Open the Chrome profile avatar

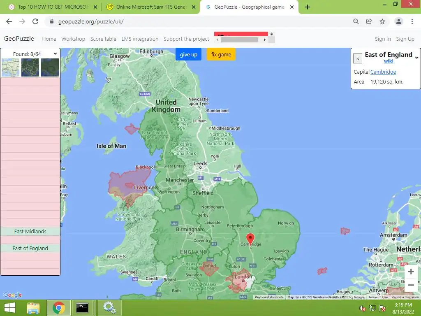[398, 21]
